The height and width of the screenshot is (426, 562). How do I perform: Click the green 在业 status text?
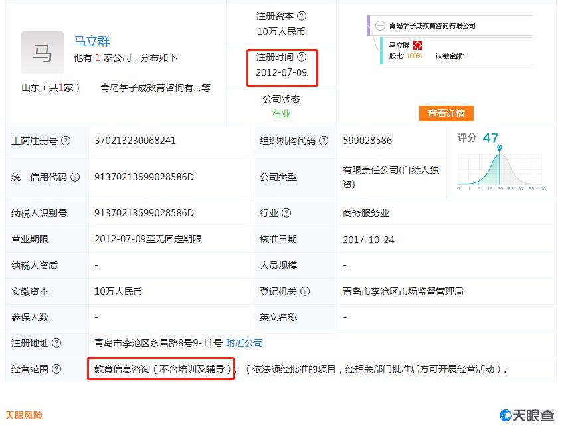(x=282, y=112)
